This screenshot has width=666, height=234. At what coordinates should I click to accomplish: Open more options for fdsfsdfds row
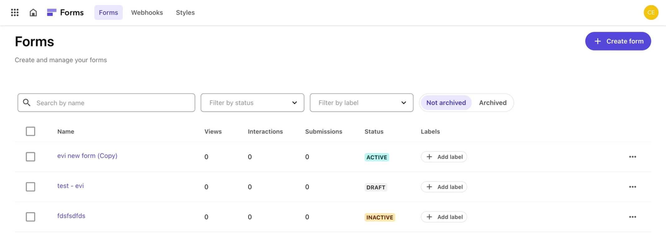click(x=632, y=217)
